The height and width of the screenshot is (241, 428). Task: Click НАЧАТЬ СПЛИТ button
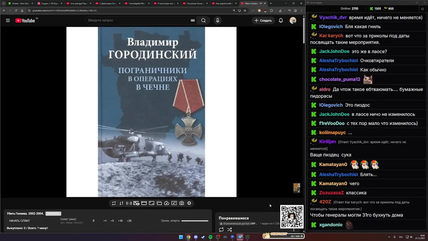[19, 221]
